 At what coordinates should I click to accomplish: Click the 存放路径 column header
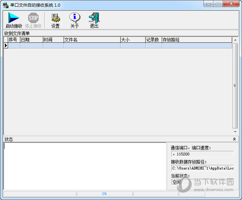[196, 40]
